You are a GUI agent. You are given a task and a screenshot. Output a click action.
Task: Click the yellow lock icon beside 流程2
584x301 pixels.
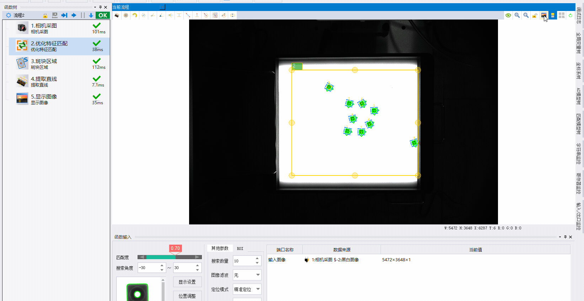(45, 16)
